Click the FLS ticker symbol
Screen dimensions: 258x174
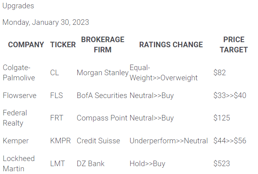pos(56,95)
